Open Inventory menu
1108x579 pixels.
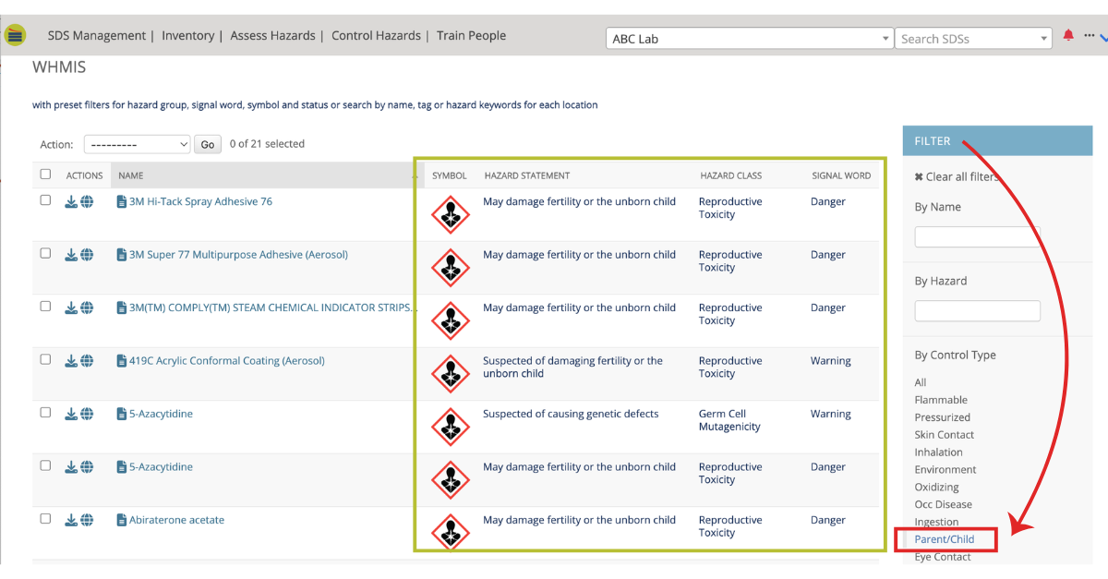click(187, 35)
